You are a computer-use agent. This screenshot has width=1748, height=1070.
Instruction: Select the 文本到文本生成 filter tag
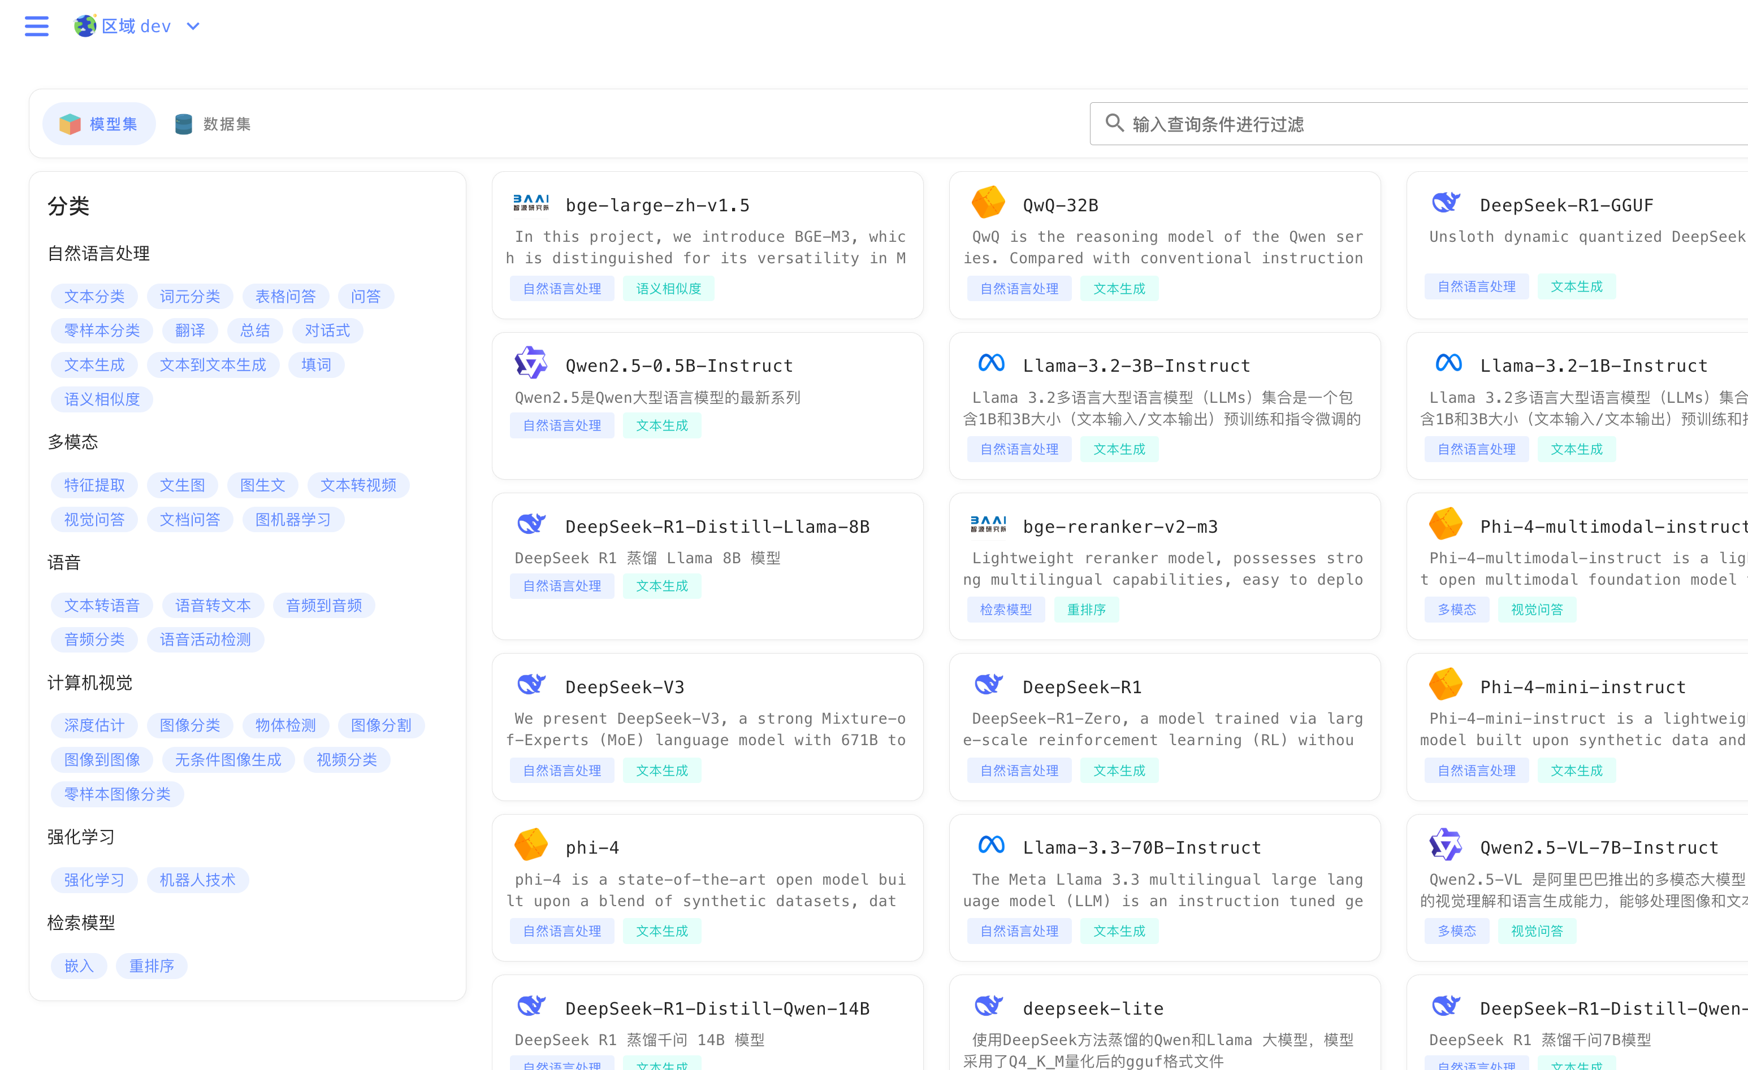[x=213, y=365]
